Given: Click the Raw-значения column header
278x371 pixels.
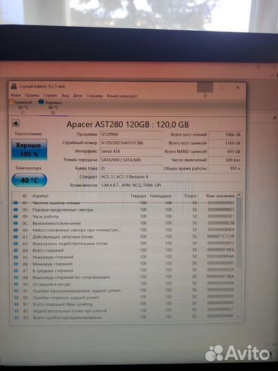Looking at the screenshot, I should tap(220, 196).
